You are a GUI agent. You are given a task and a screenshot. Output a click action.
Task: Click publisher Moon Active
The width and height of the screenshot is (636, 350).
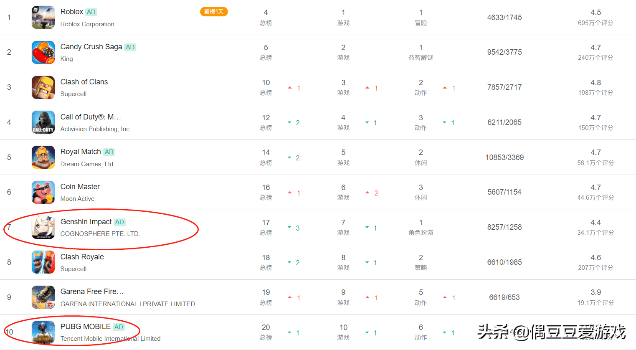coord(77,199)
